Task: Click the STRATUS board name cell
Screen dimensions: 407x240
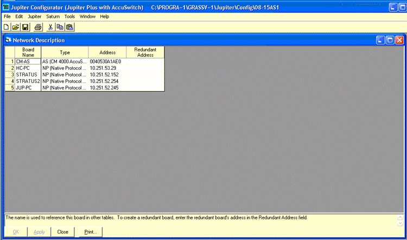Action: [x=28, y=75]
